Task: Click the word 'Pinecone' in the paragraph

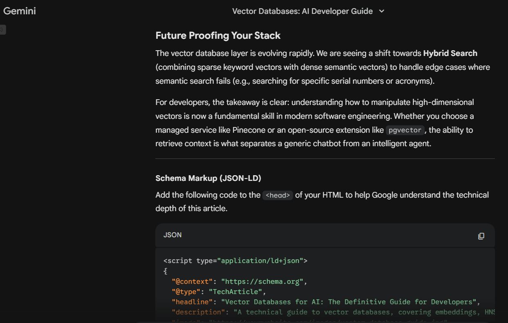Action: (248, 130)
